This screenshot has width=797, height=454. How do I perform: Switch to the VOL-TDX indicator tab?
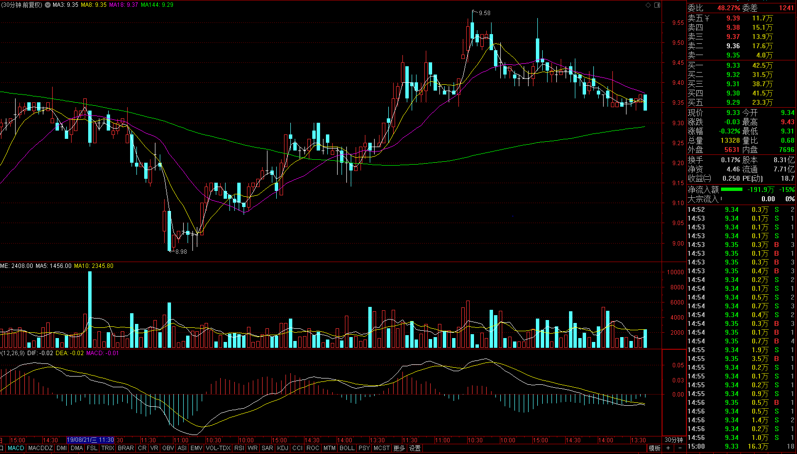[x=218, y=448]
